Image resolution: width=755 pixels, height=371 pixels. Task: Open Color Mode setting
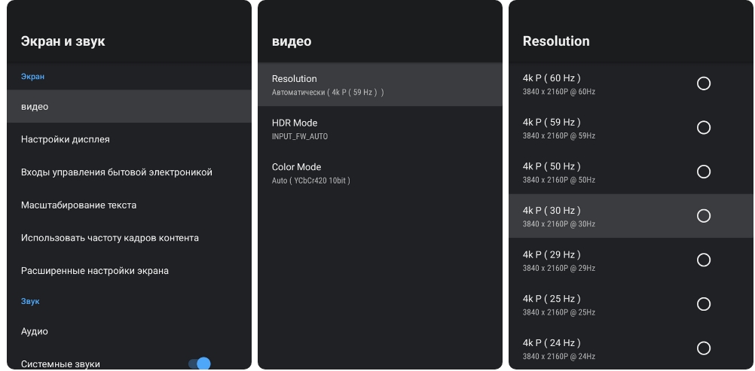coord(380,173)
